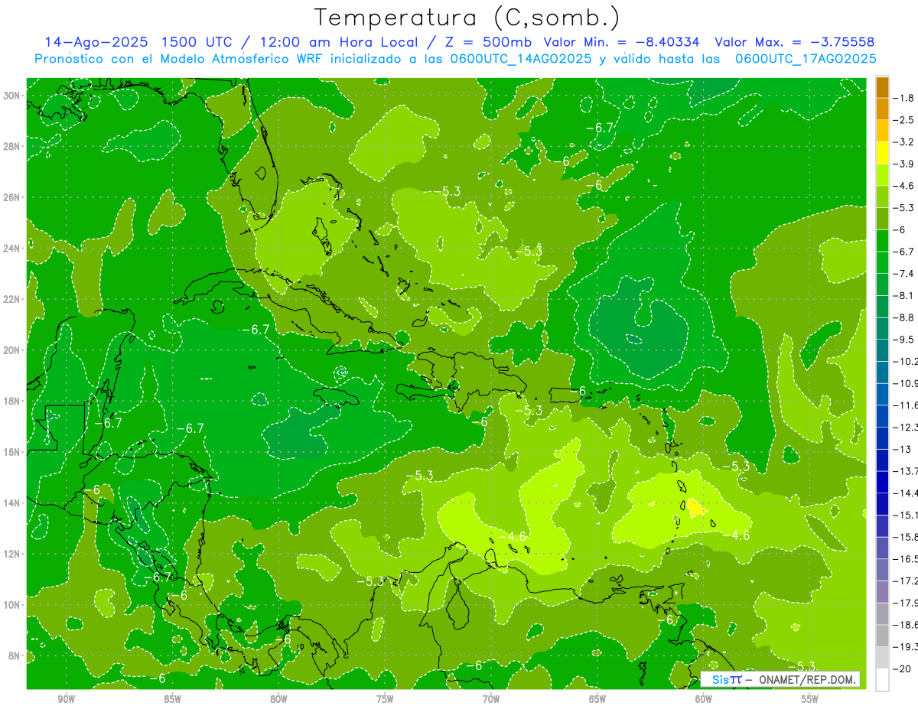Click the '70W' longitude axis label
918x709 pixels.
click(x=491, y=699)
